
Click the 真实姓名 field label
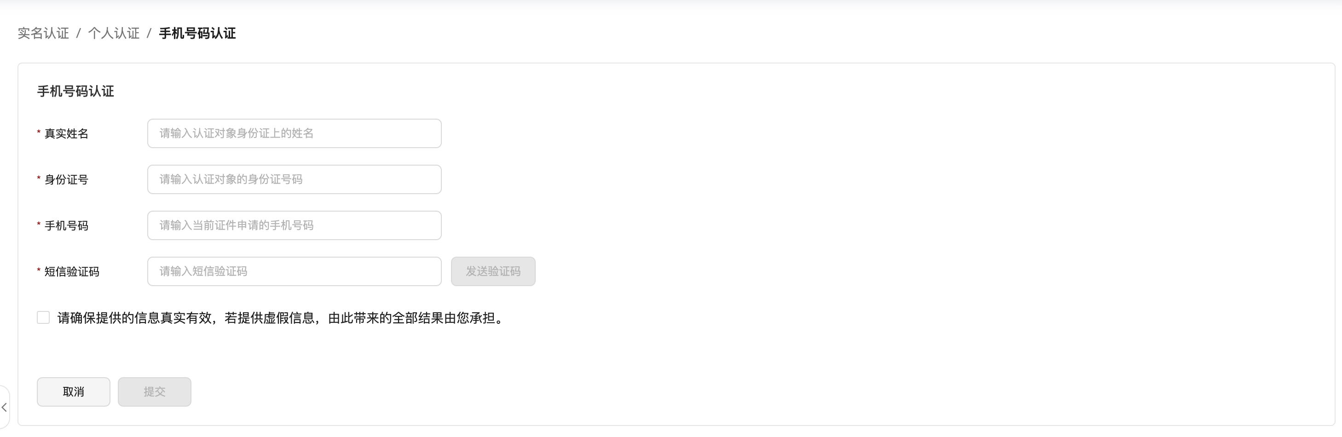(66, 134)
